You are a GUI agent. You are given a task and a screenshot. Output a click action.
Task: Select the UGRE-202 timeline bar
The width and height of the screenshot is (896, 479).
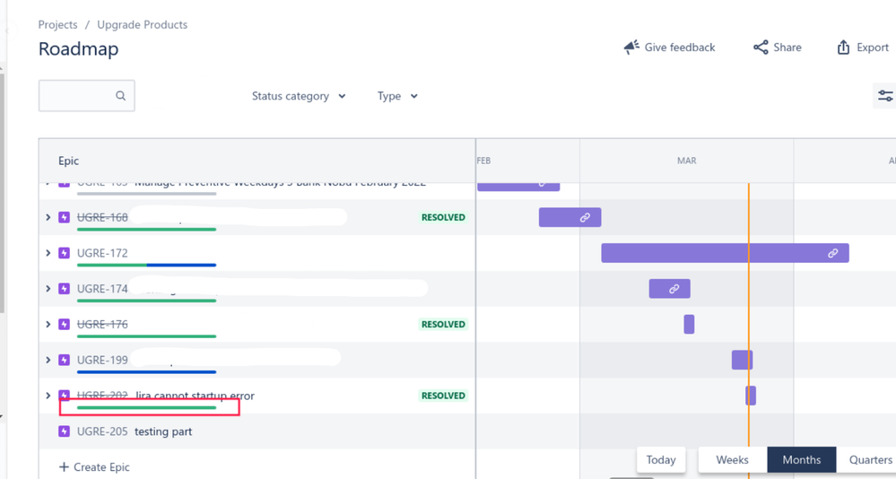[x=751, y=395]
